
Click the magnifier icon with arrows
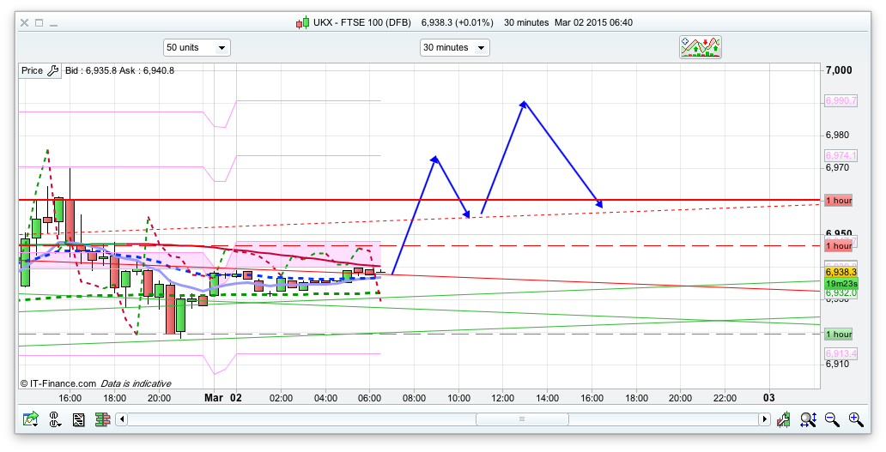[x=808, y=419]
